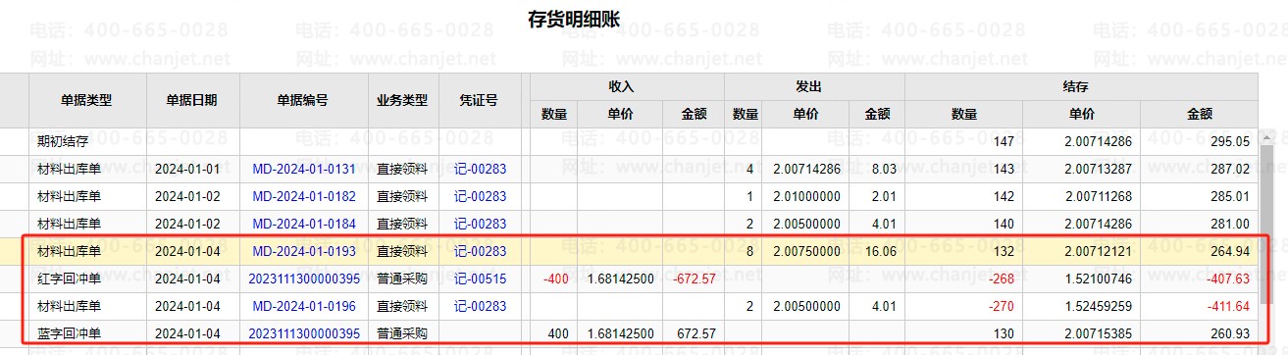Click the issue unit price 2.00750000

(x=806, y=251)
